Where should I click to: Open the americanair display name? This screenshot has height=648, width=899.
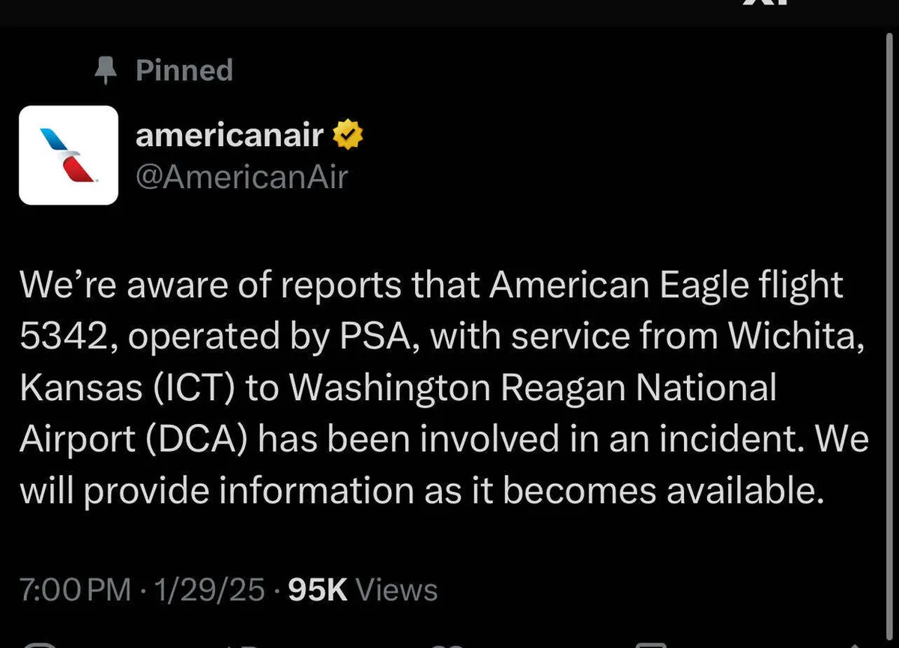click(x=229, y=136)
